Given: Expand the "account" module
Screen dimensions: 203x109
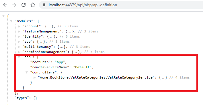Looking at the screenshot, I should pos(19,26).
